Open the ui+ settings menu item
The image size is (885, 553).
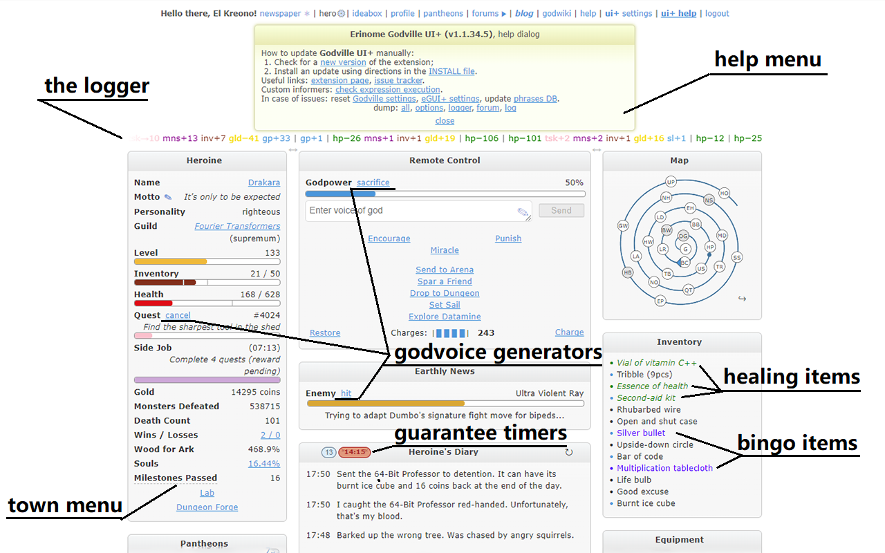pos(628,13)
